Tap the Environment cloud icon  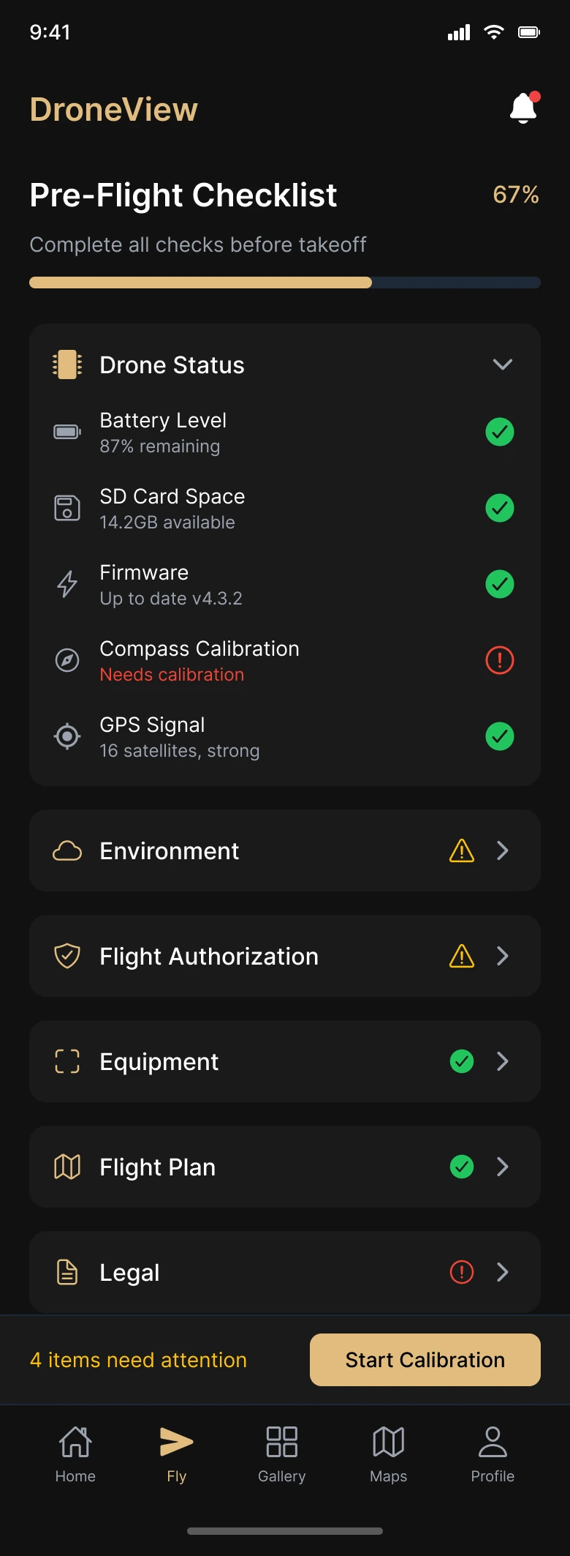click(67, 850)
